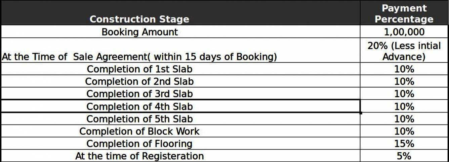
Task: Click the Payment Percentage header cell
Action: (x=404, y=13)
